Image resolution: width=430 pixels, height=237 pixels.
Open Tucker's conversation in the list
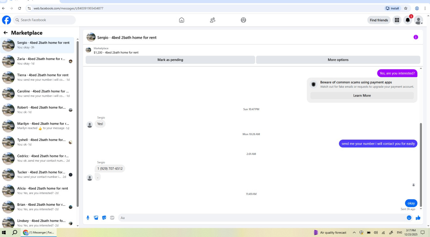[37, 174]
